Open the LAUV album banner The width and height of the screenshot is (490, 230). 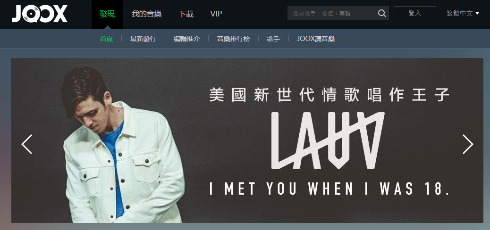point(247,140)
